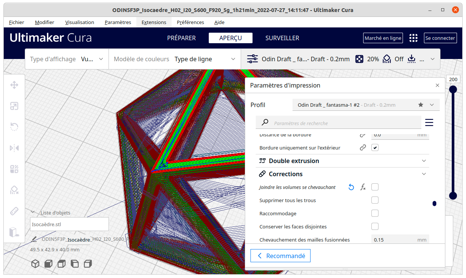Click the 'Recommandé' button
466x278 pixels.
(281, 256)
